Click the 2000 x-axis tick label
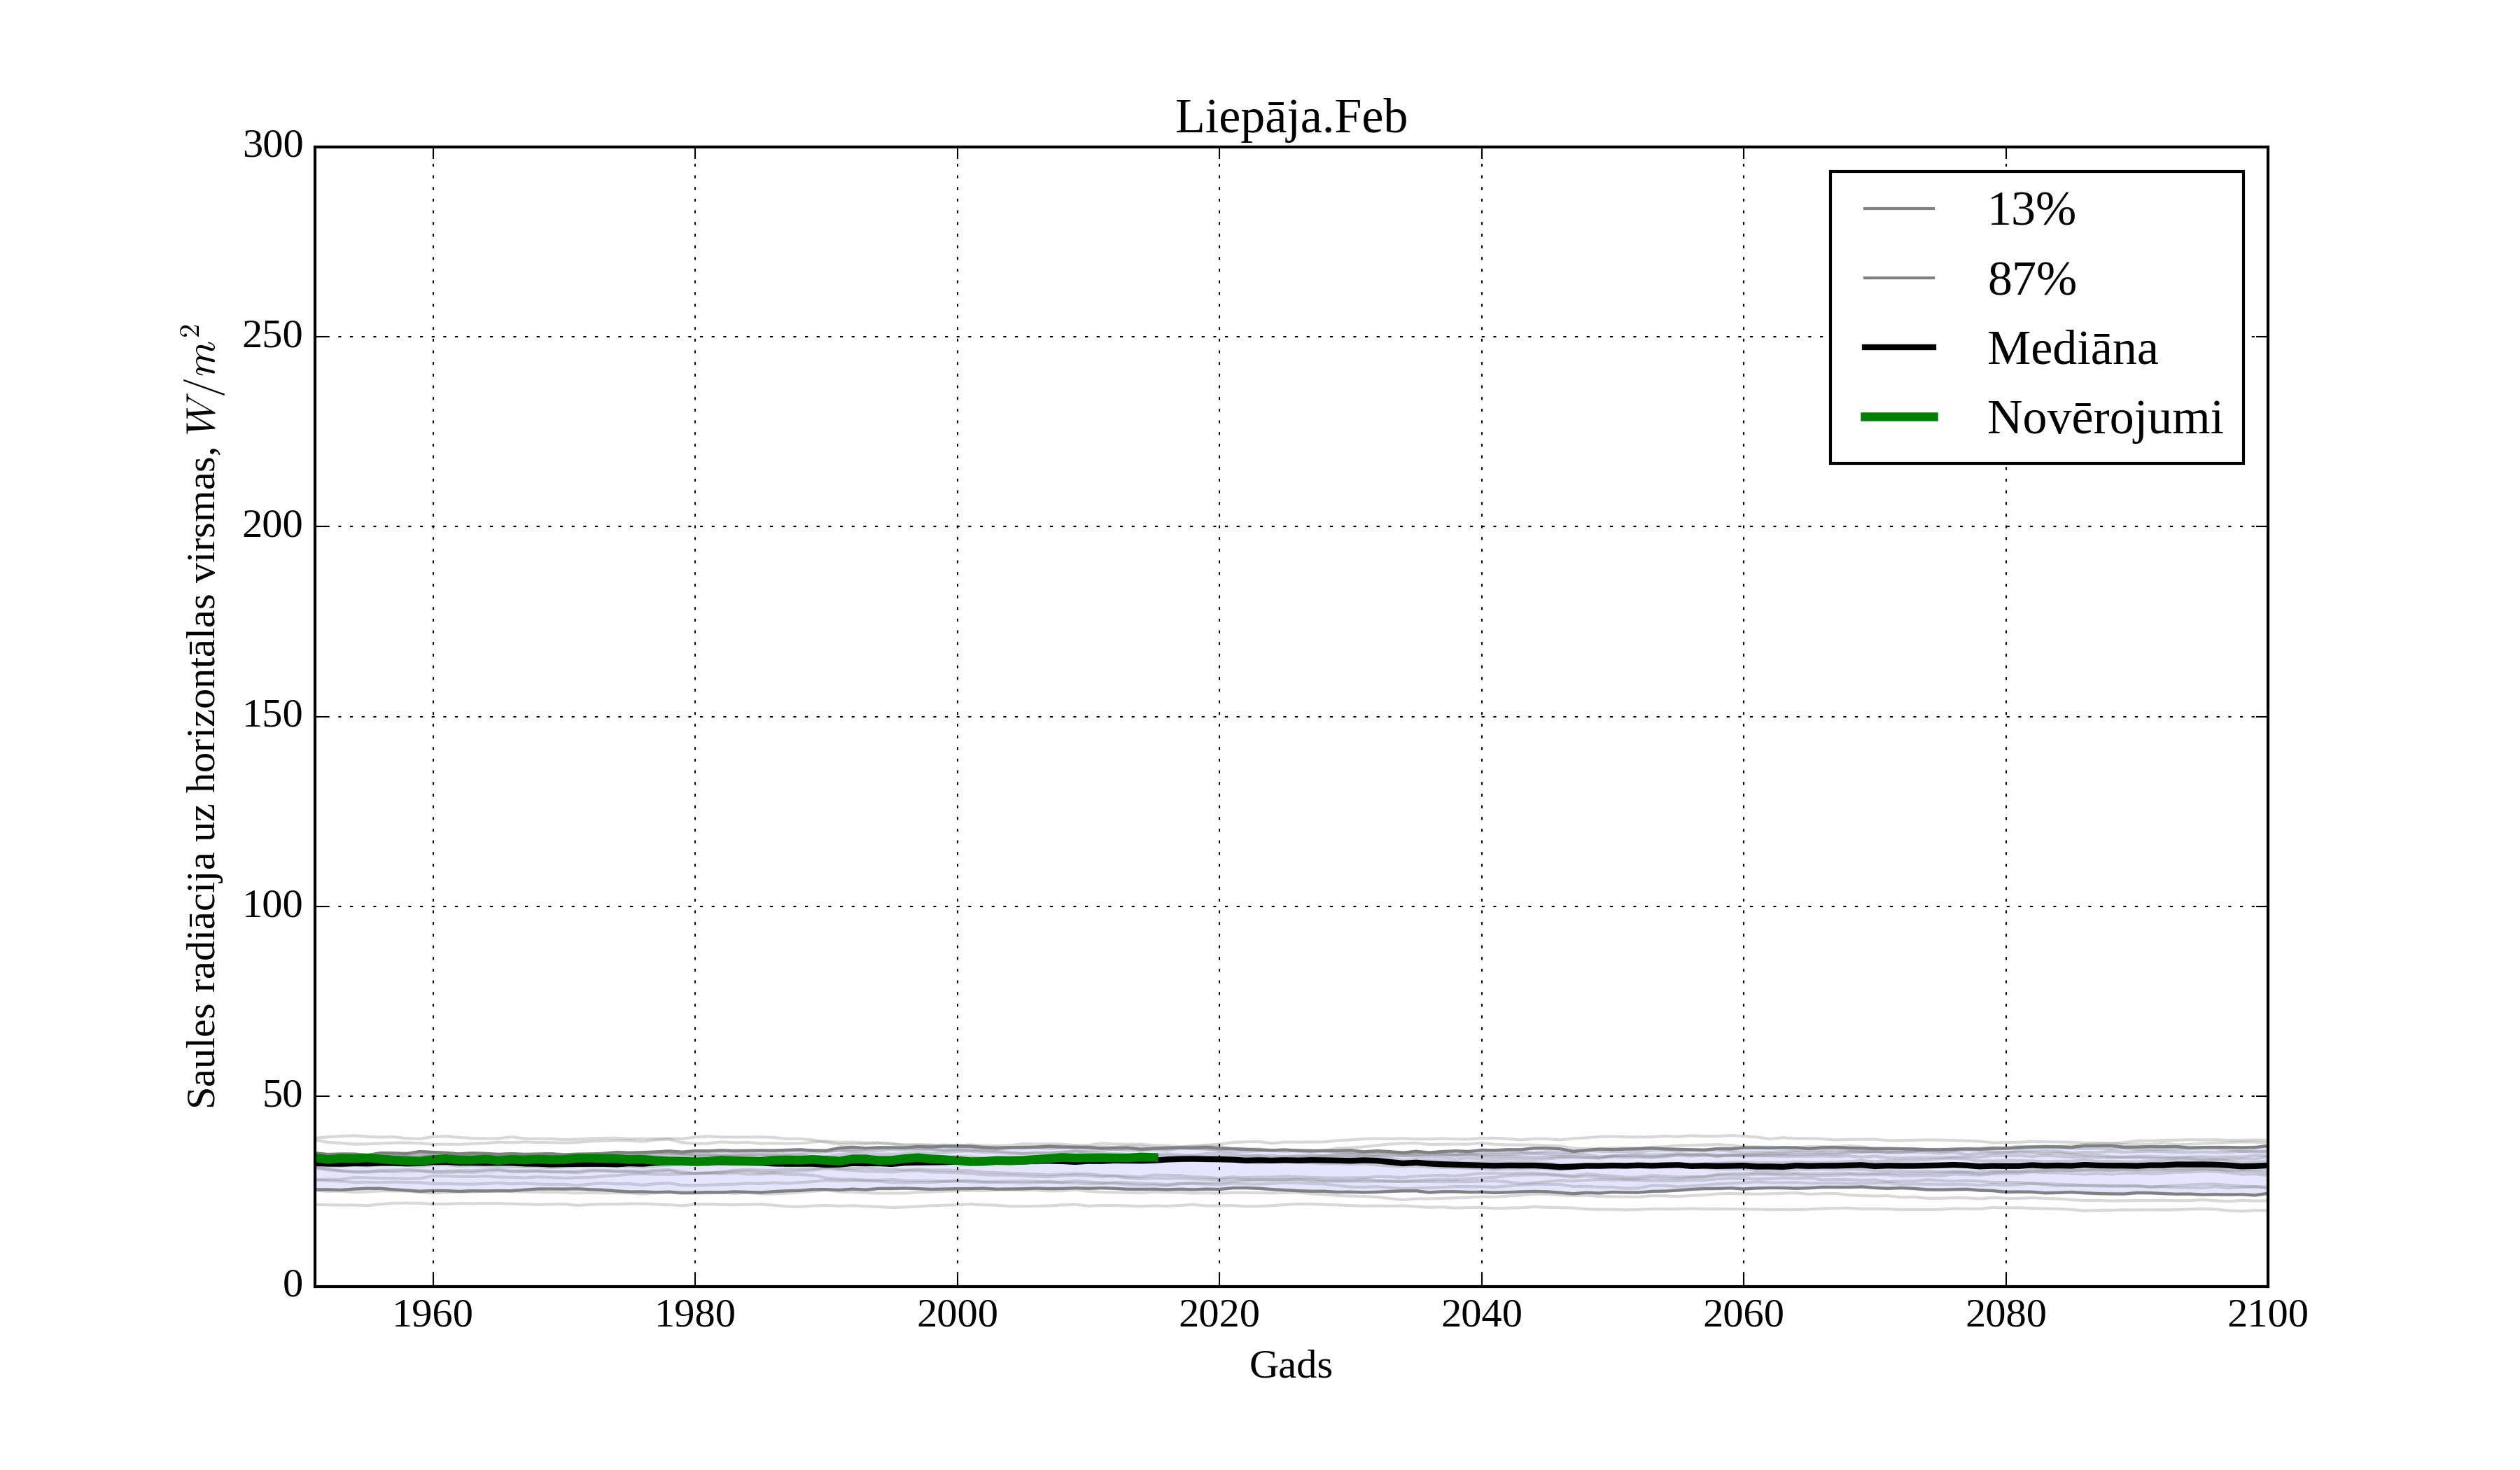Viewport: 2520px width, 1470px height. (957, 1315)
